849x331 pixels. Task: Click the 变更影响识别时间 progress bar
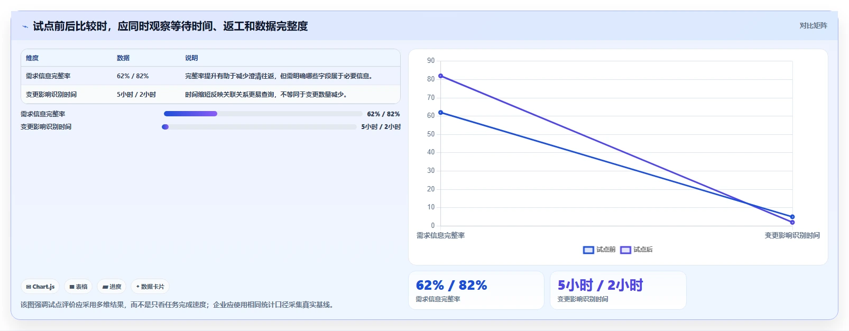[x=259, y=127]
